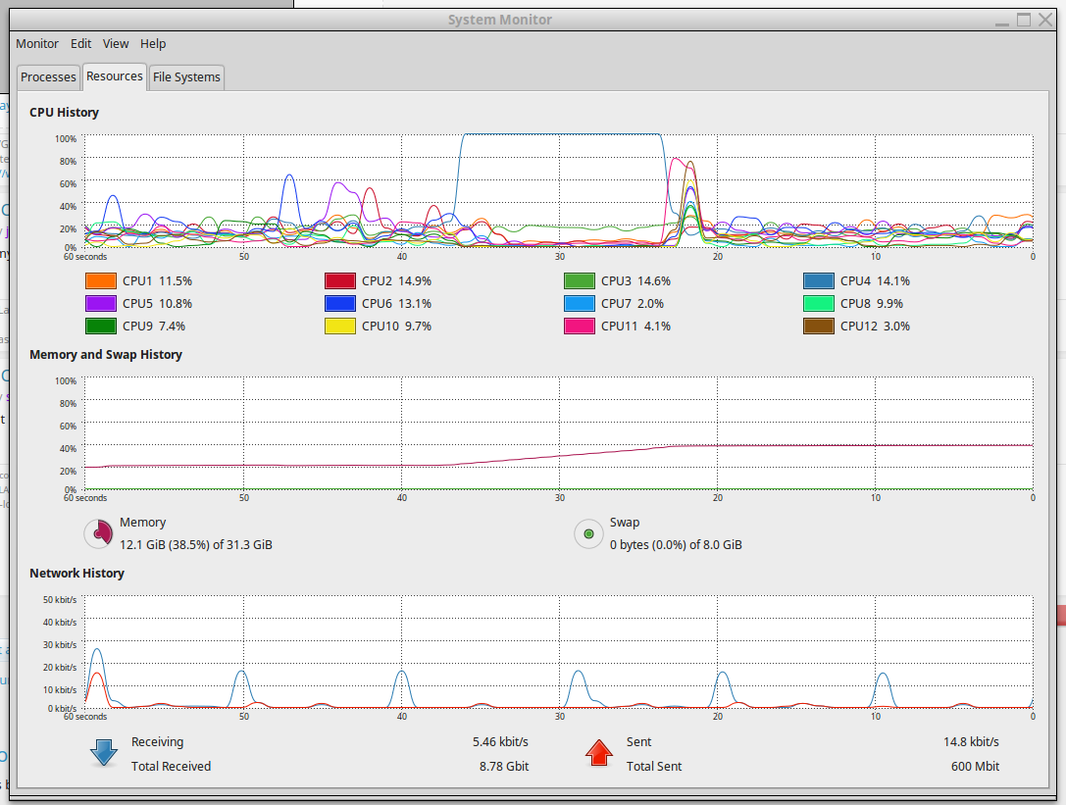
Task: Click the 14.8 kbit/s sent rate
Action: point(971,742)
